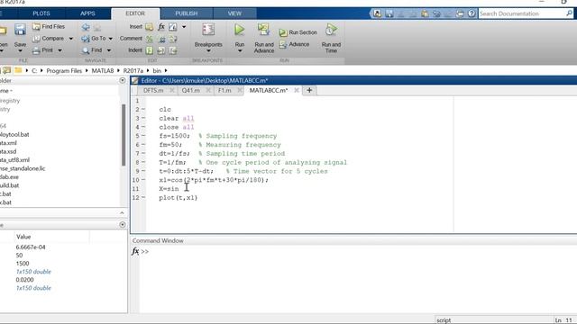Open the Find dropdown arrow

point(109,50)
